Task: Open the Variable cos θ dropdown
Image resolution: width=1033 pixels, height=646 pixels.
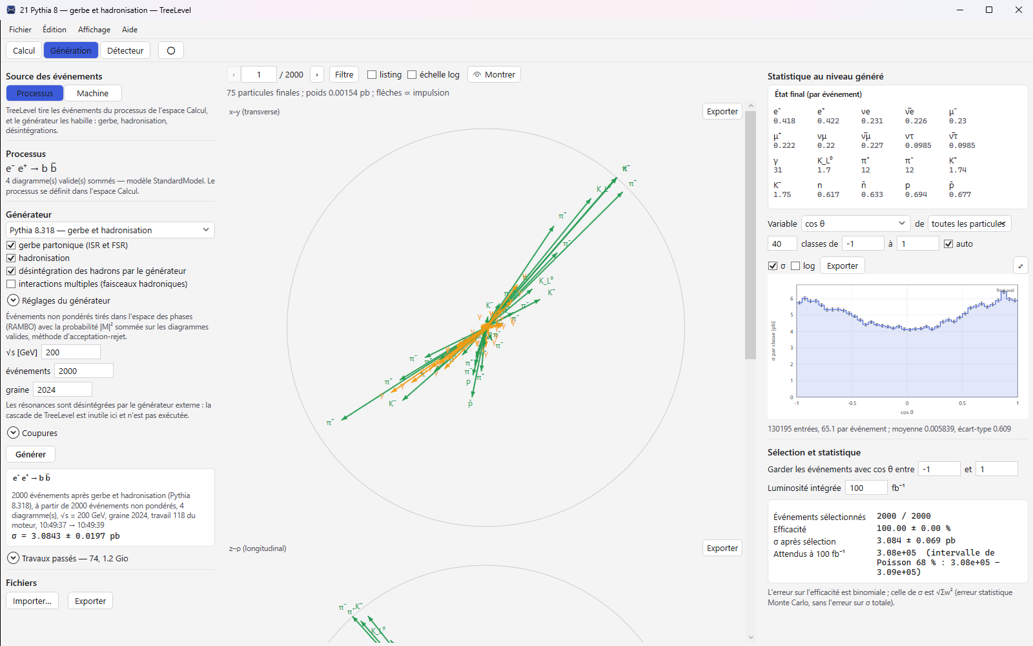Action: pos(855,224)
